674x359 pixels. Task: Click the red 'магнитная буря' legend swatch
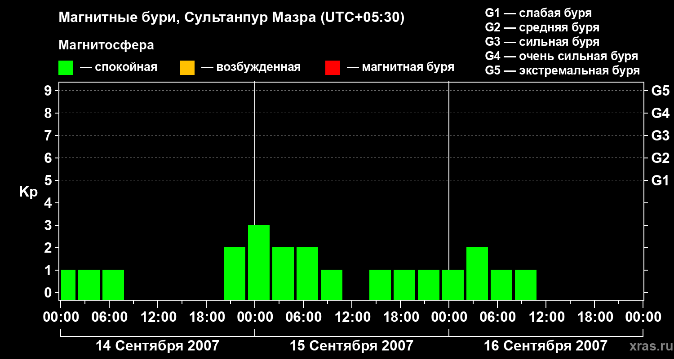point(333,68)
